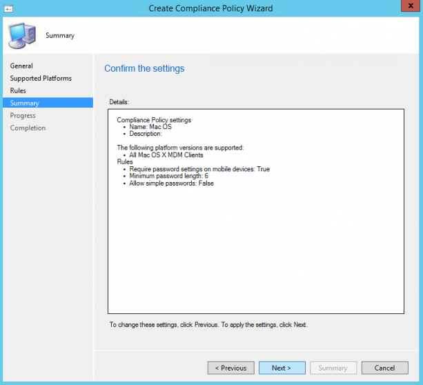
Task: Select the 'Description:' entry
Action: tap(146, 134)
